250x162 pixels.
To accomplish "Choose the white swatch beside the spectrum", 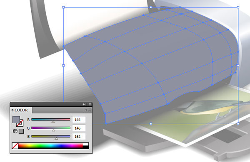I will click(x=85, y=144).
